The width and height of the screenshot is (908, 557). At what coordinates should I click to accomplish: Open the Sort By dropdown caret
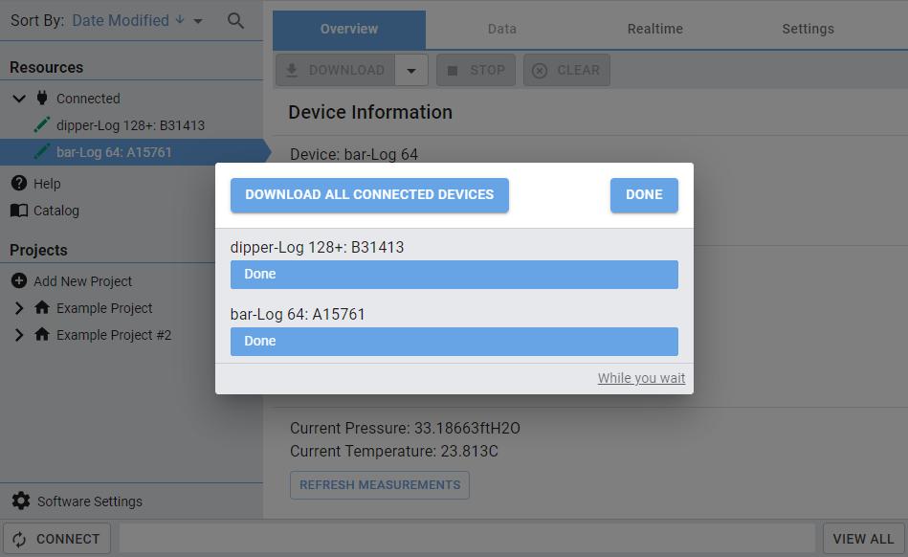[x=198, y=21]
